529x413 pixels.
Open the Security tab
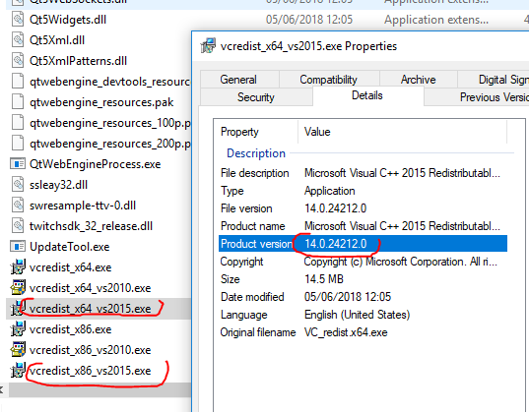256,97
